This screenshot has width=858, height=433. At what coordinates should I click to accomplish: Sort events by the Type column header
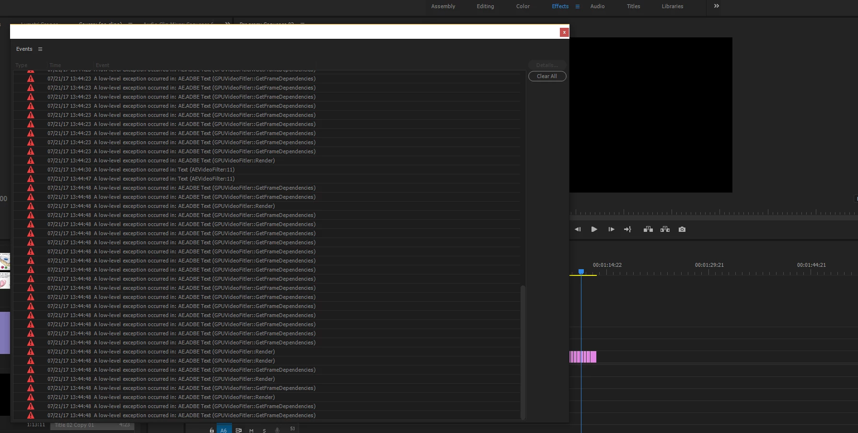[22, 65]
